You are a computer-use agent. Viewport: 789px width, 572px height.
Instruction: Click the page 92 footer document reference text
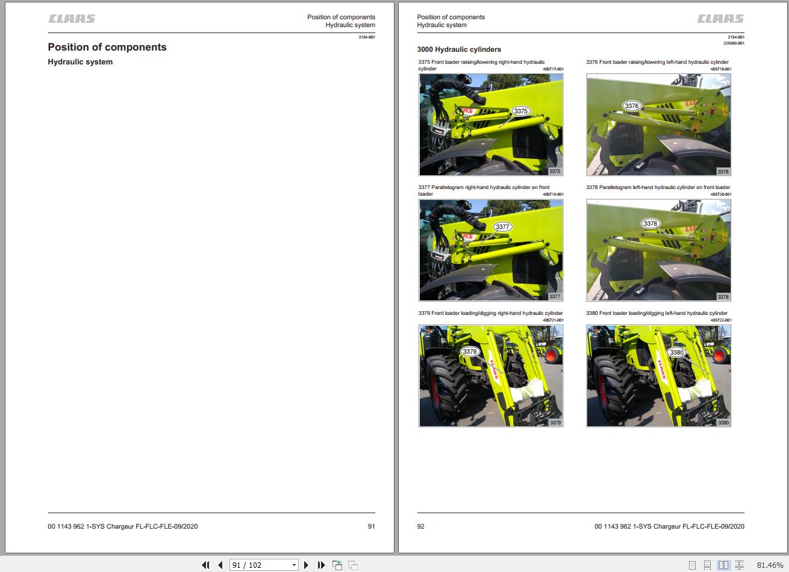click(x=669, y=526)
